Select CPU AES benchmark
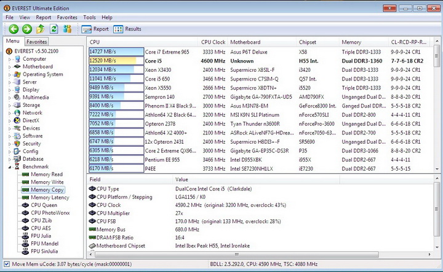443x272 pixels. pyautogui.click(x=41, y=228)
